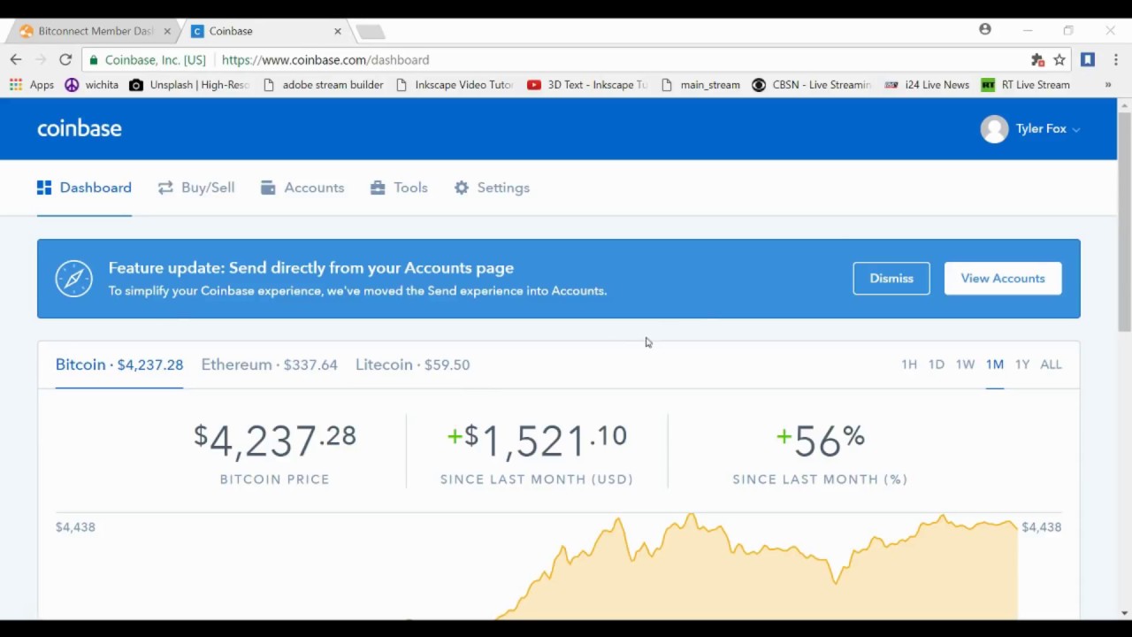Open the blue bookmark extension icon

tap(1088, 59)
